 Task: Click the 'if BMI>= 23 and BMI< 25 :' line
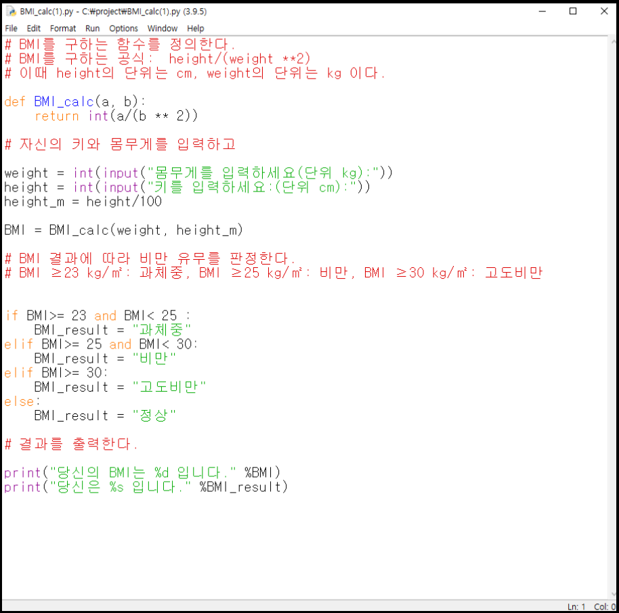click(x=98, y=315)
